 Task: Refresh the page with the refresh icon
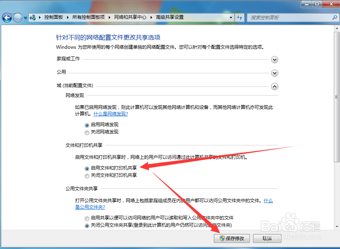point(240,17)
